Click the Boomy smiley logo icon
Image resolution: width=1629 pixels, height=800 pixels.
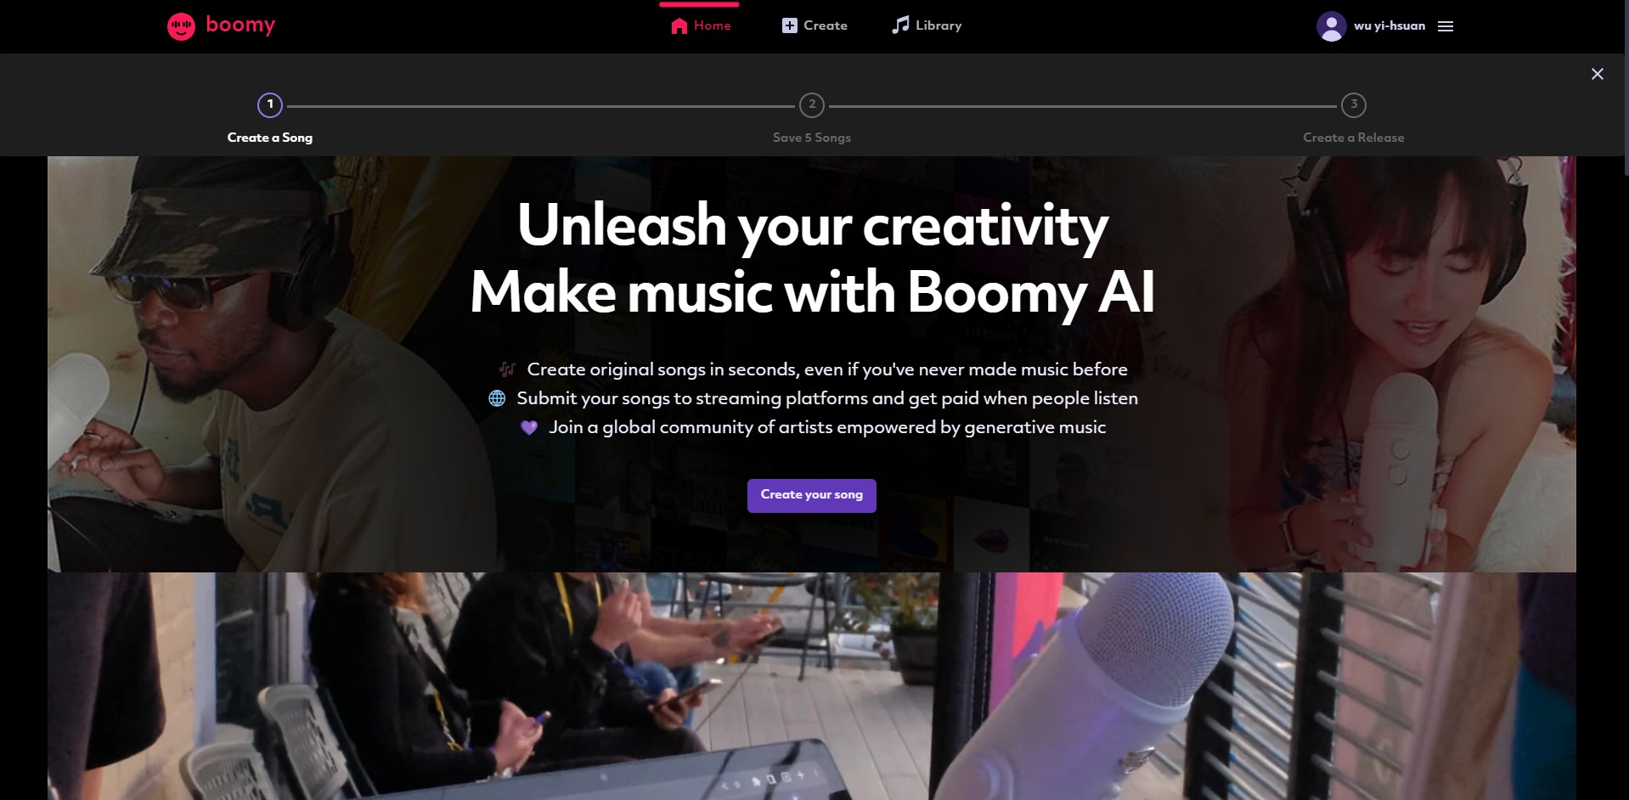pyautogui.click(x=181, y=26)
